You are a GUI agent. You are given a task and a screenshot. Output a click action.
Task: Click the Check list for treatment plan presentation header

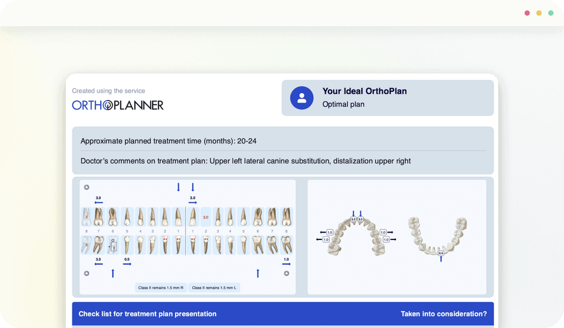[x=147, y=314]
